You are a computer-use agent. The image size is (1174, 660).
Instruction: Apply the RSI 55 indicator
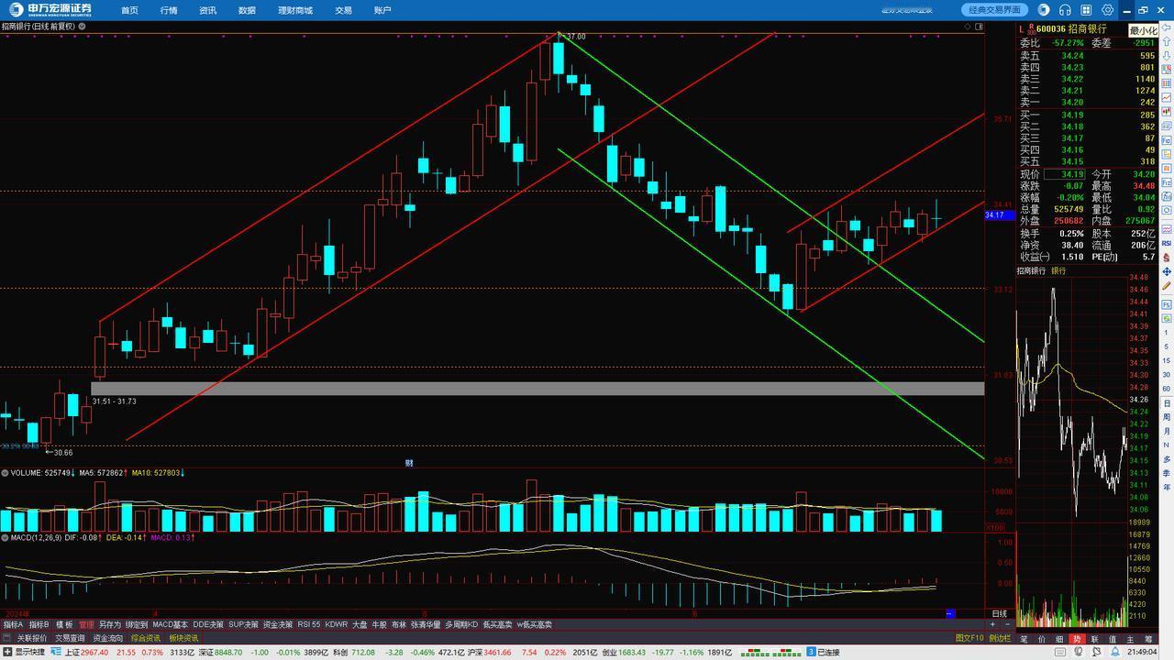309,624
